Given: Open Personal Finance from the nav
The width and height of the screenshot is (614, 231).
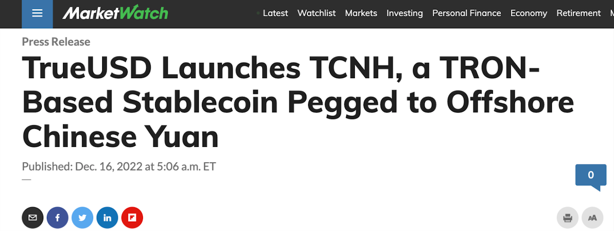Looking at the screenshot, I should [466, 13].
